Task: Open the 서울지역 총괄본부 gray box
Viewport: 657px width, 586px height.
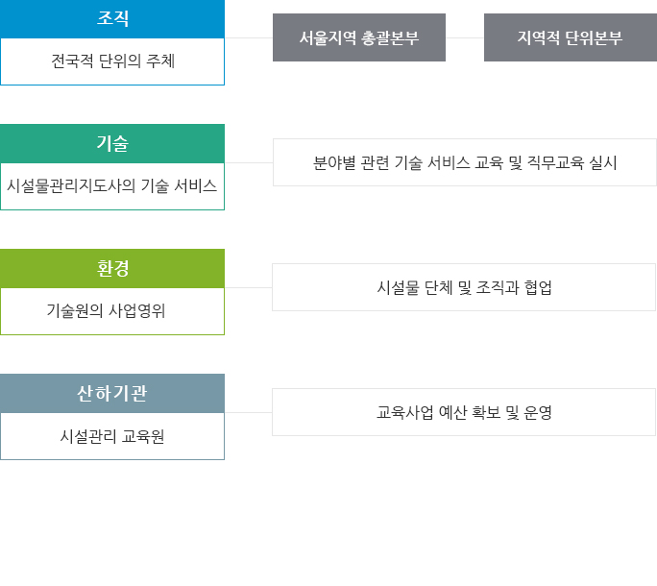Action: pyautogui.click(x=359, y=37)
